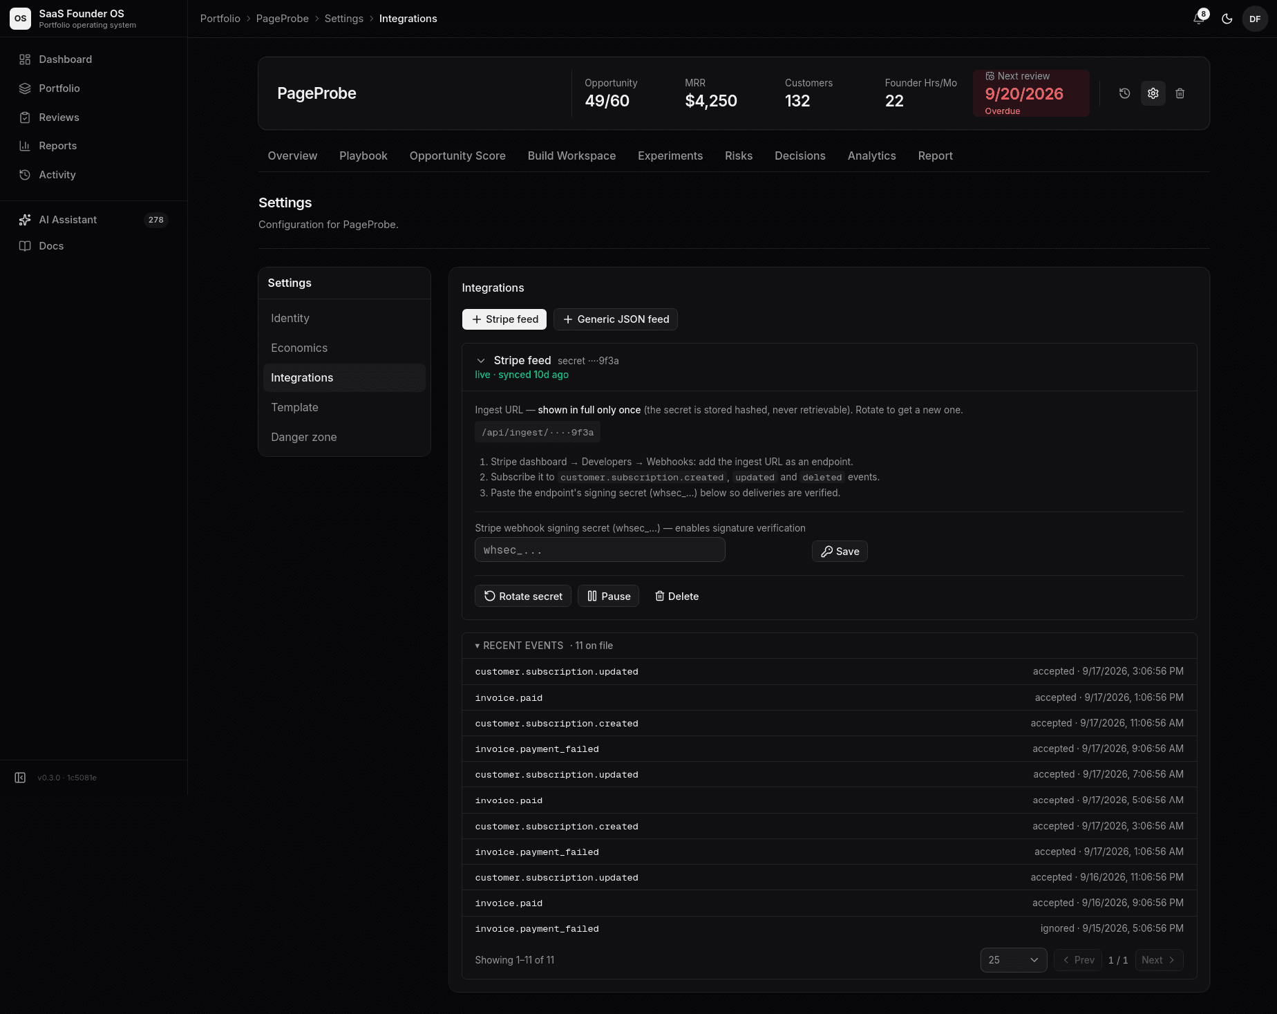This screenshot has width=1277, height=1014.
Task: Add a Generic JSON feed
Action: [616, 319]
